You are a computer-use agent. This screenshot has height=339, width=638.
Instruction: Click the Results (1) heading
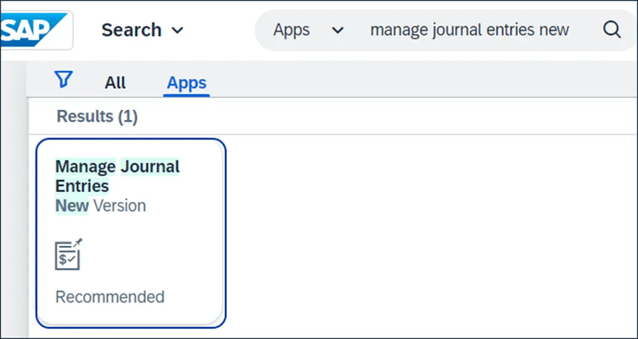[x=97, y=117]
